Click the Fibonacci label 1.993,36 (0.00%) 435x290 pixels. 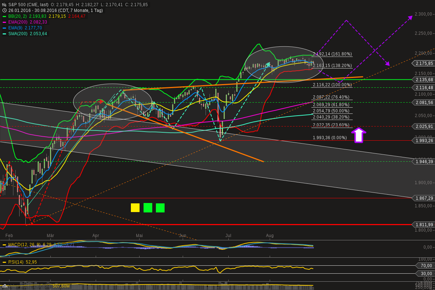coord(330,138)
